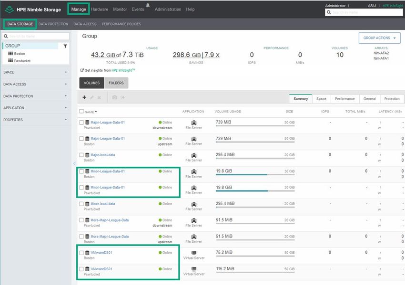Click the Virtual Server icon for VMwareDS01 Pawtucket
This screenshot has height=285, width=405.
194,269
